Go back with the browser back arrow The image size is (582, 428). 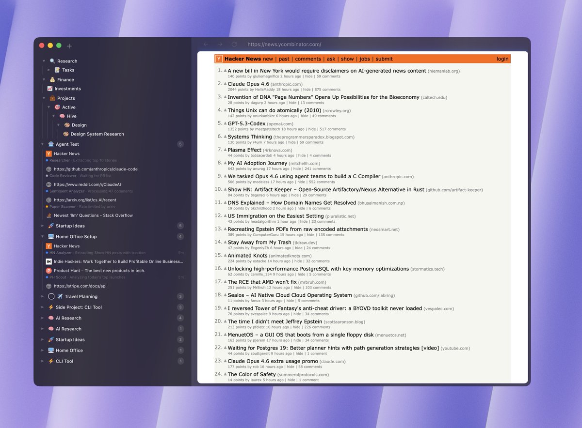pos(206,44)
